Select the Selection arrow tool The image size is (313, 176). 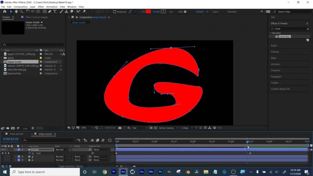(x=11, y=12)
